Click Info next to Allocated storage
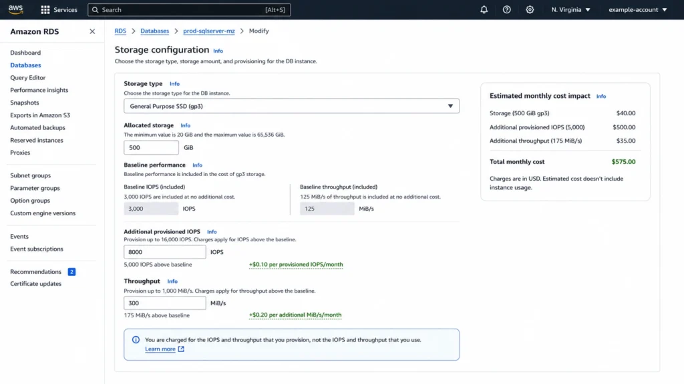 tap(186, 125)
